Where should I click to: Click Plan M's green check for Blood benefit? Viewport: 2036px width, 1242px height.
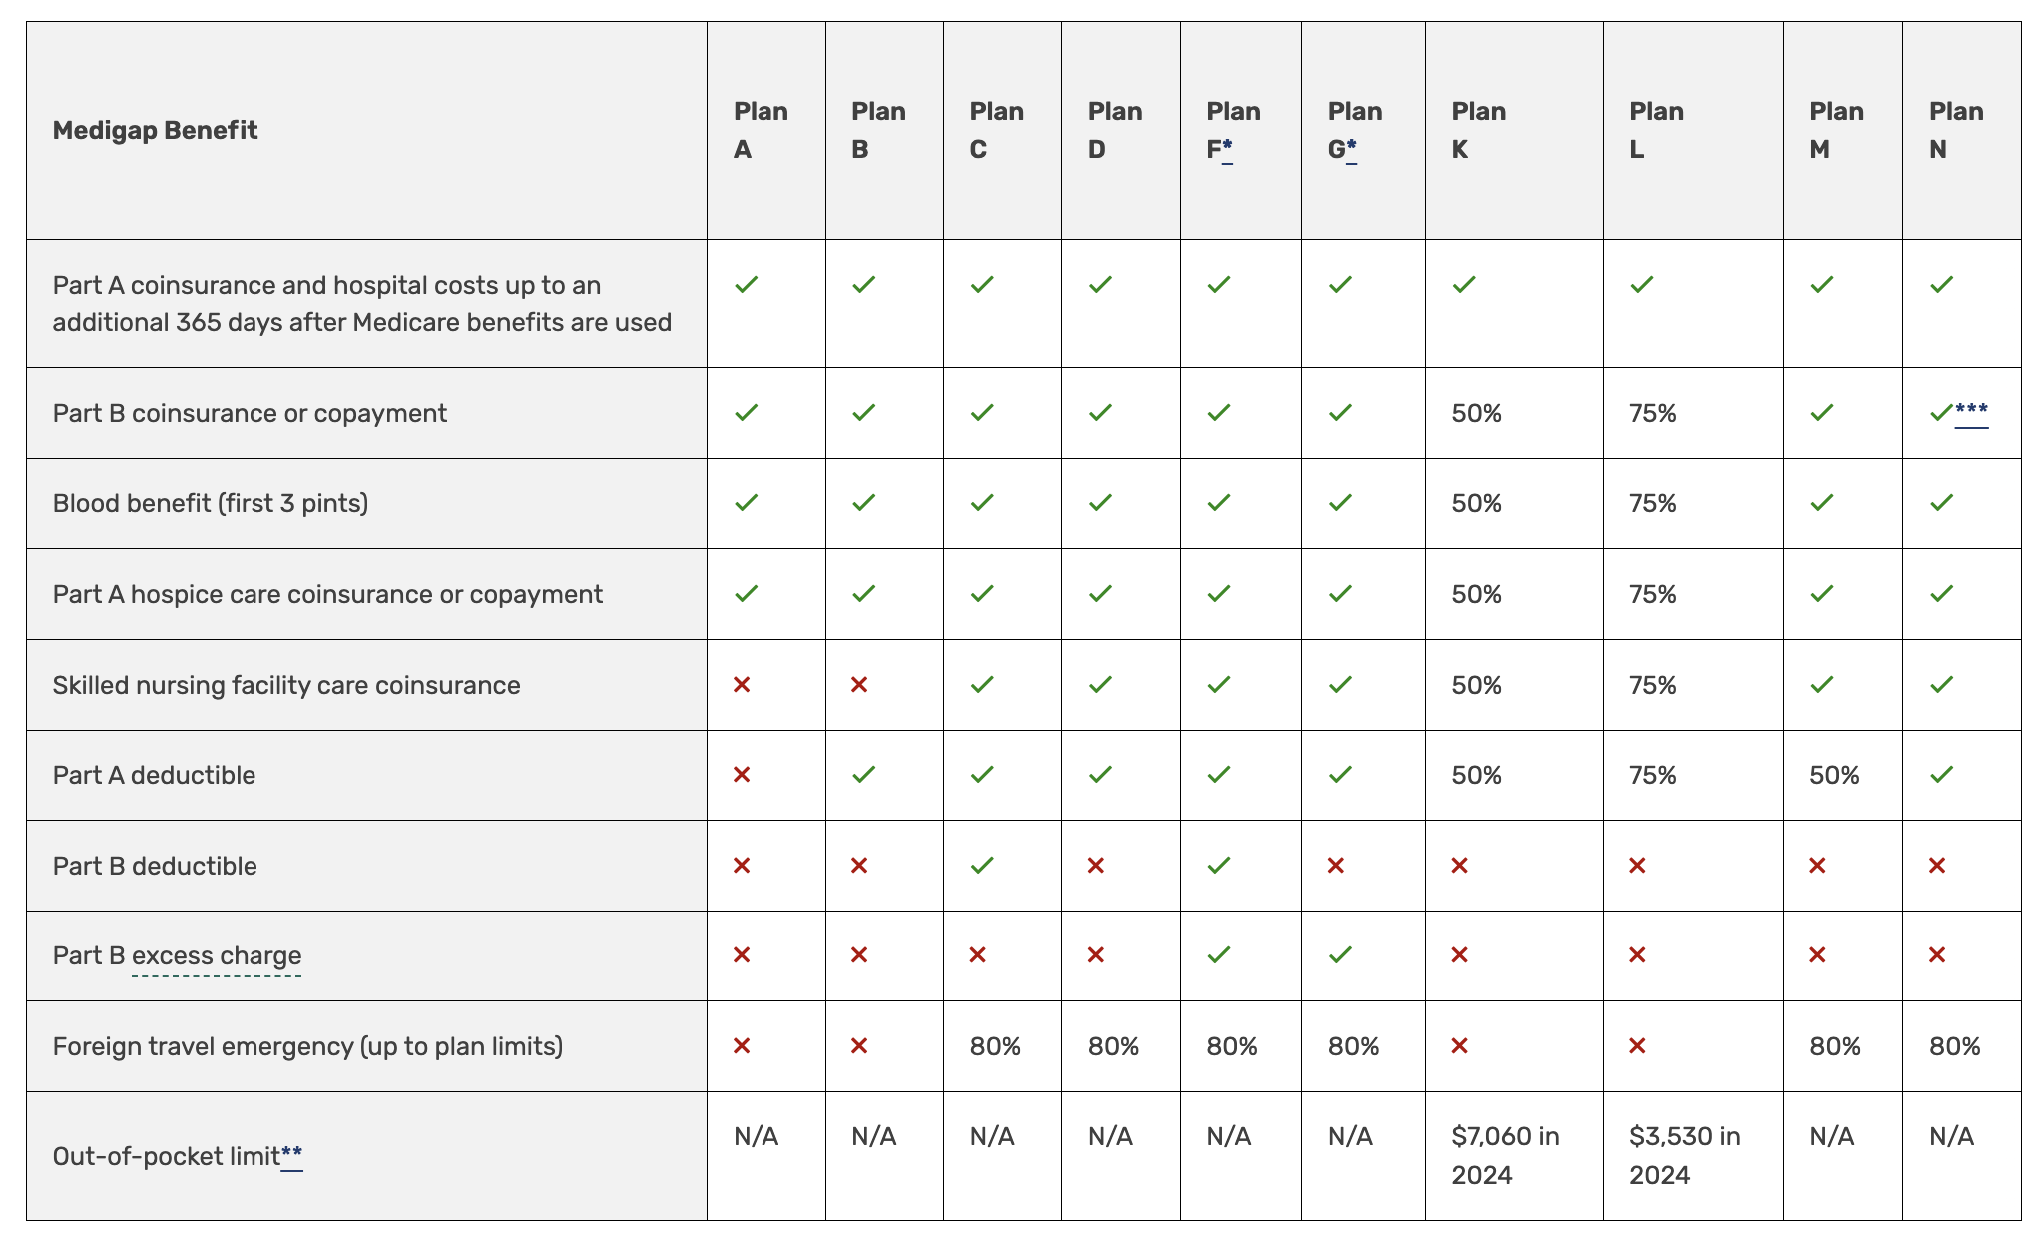(1821, 503)
